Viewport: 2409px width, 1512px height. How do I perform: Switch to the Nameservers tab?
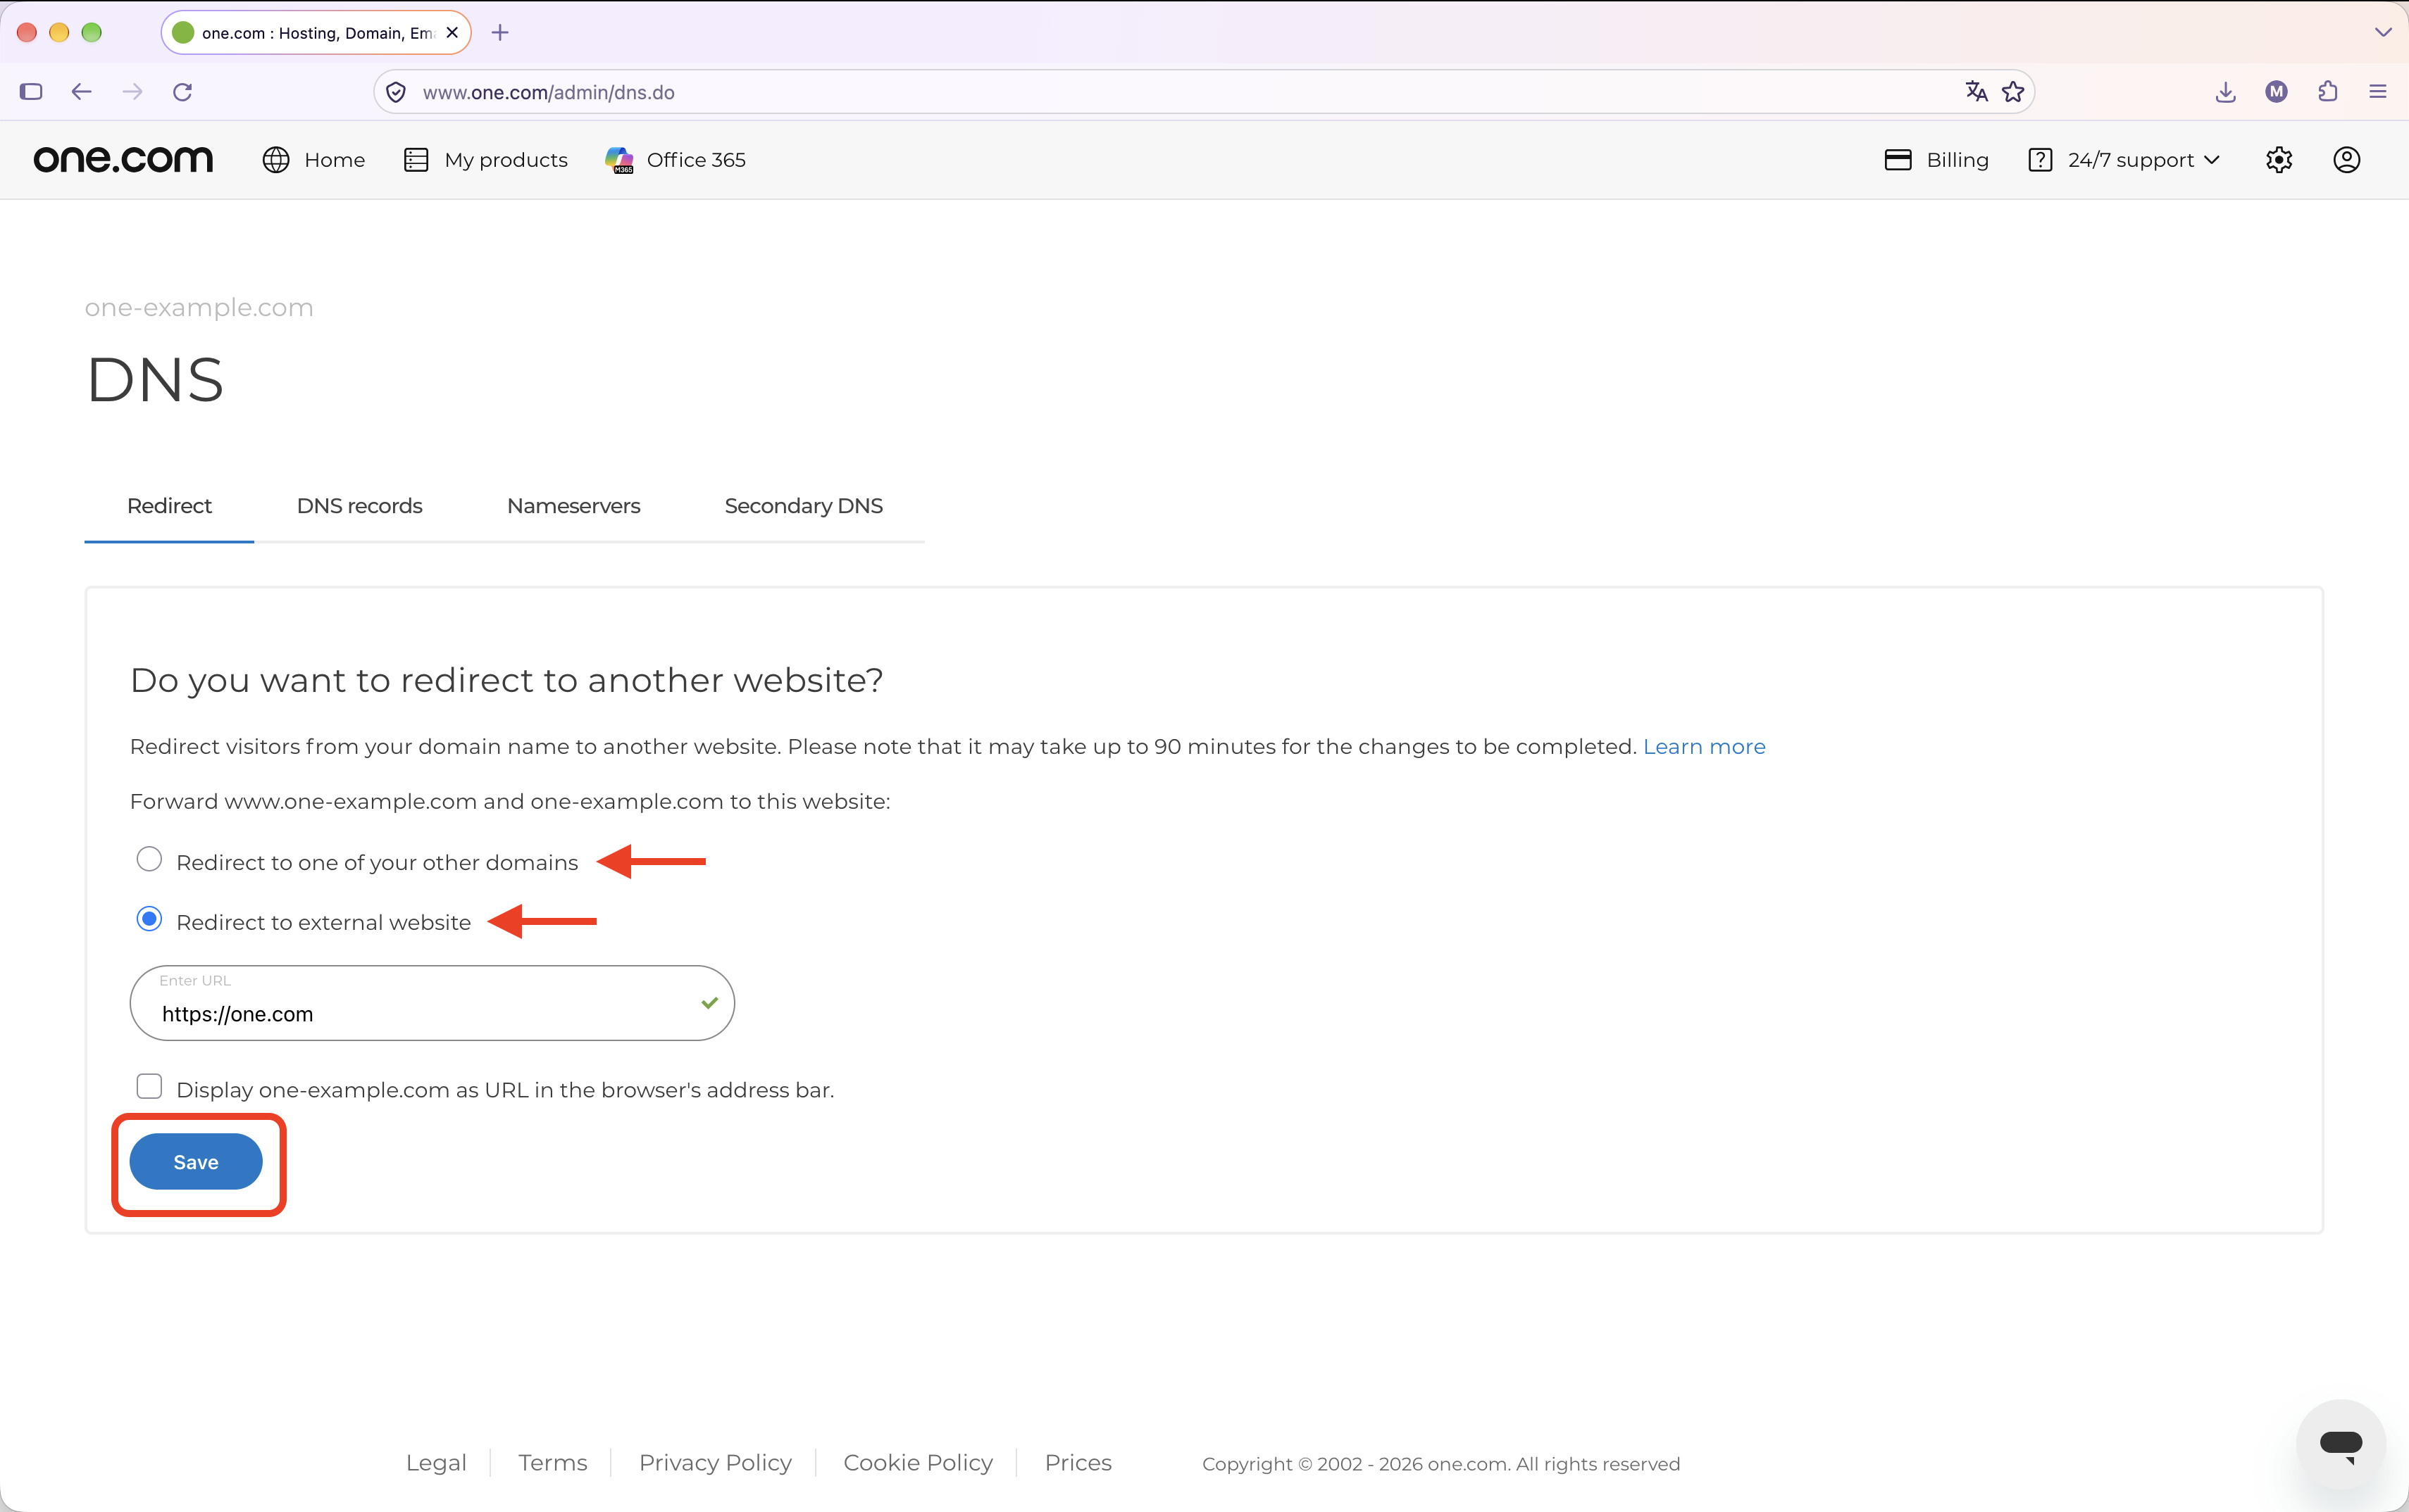(x=573, y=506)
